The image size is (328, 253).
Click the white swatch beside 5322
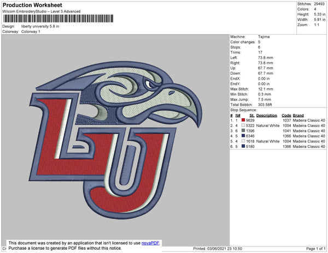(243, 125)
